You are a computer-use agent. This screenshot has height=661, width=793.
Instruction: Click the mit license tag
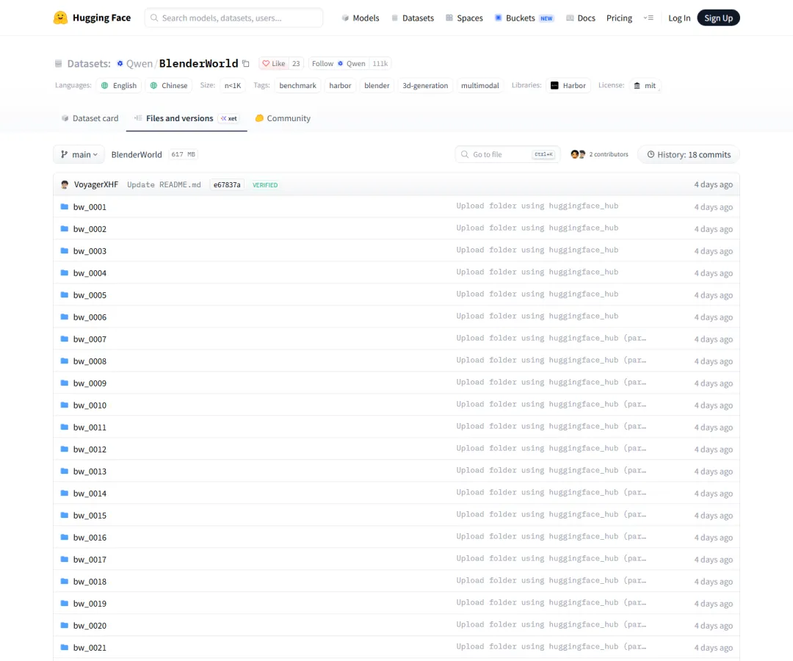coord(645,85)
